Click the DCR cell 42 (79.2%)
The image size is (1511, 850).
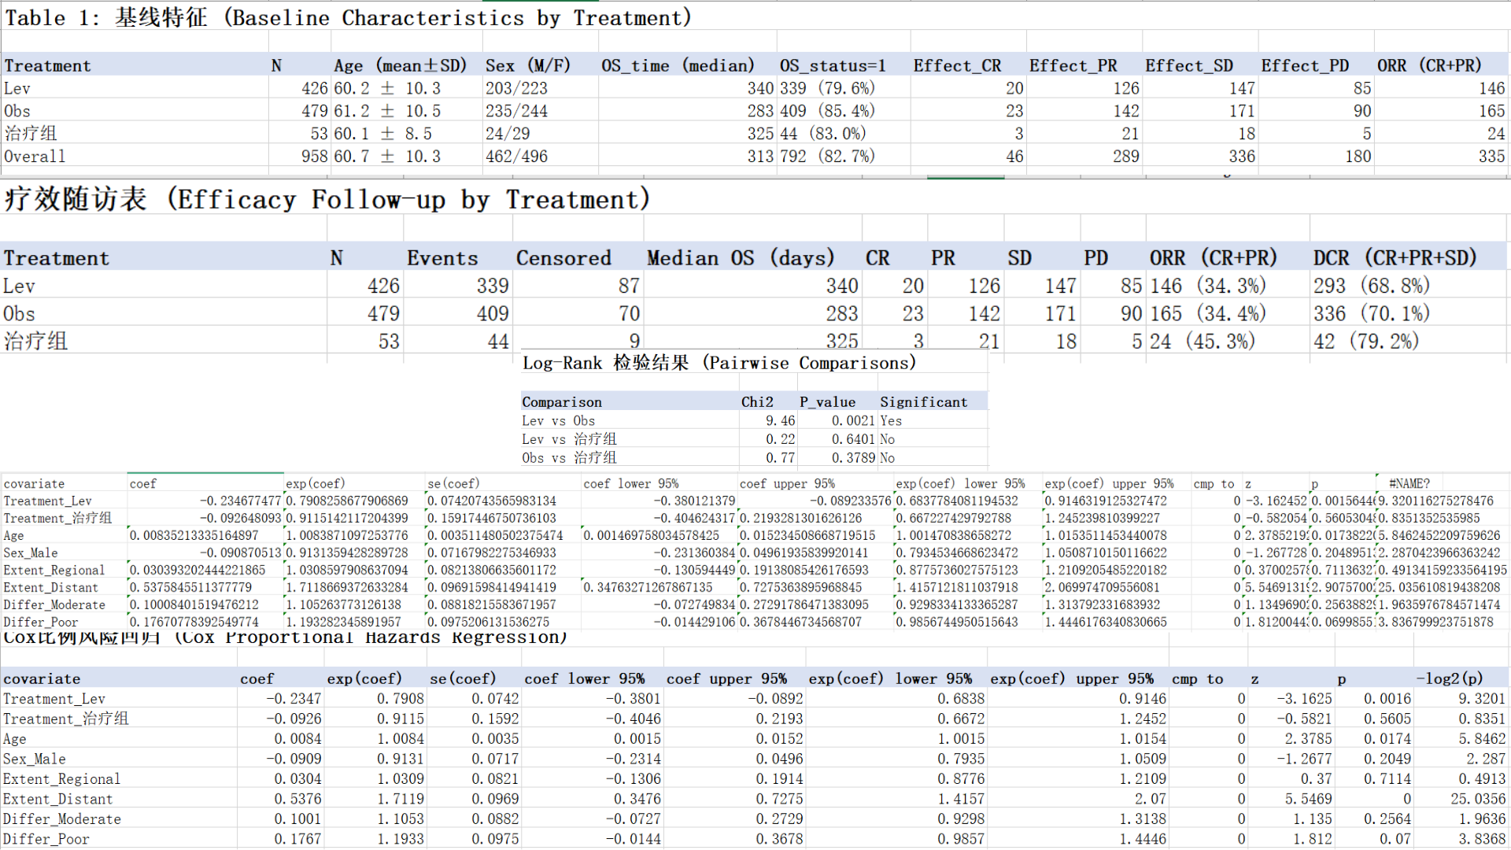click(1366, 342)
